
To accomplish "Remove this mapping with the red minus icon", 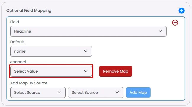I will click(x=175, y=23).
